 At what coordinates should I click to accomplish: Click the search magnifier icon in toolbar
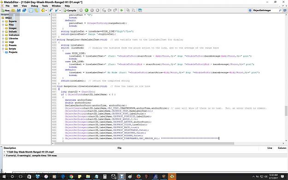(x=280, y=11)
